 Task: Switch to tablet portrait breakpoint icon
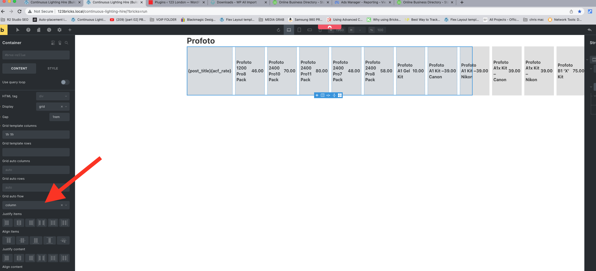[x=299, y=30]
